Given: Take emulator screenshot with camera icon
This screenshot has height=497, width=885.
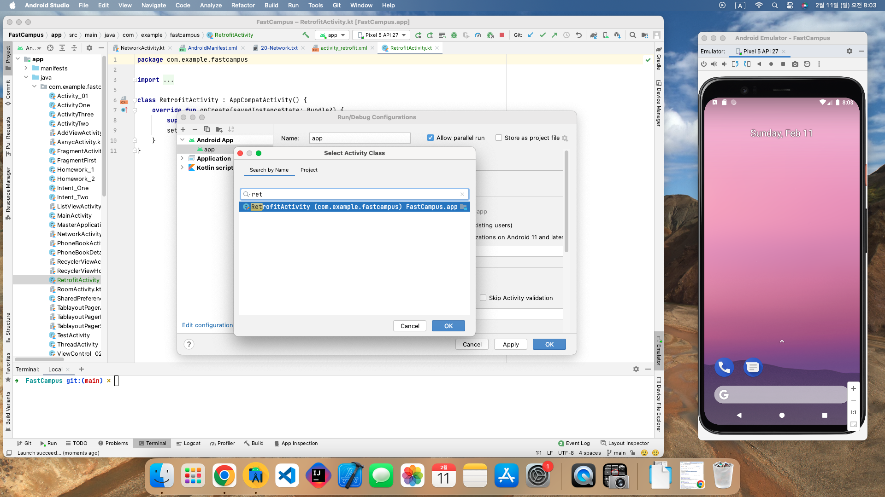Looking at the screenshot, I should tap(795, 64).
